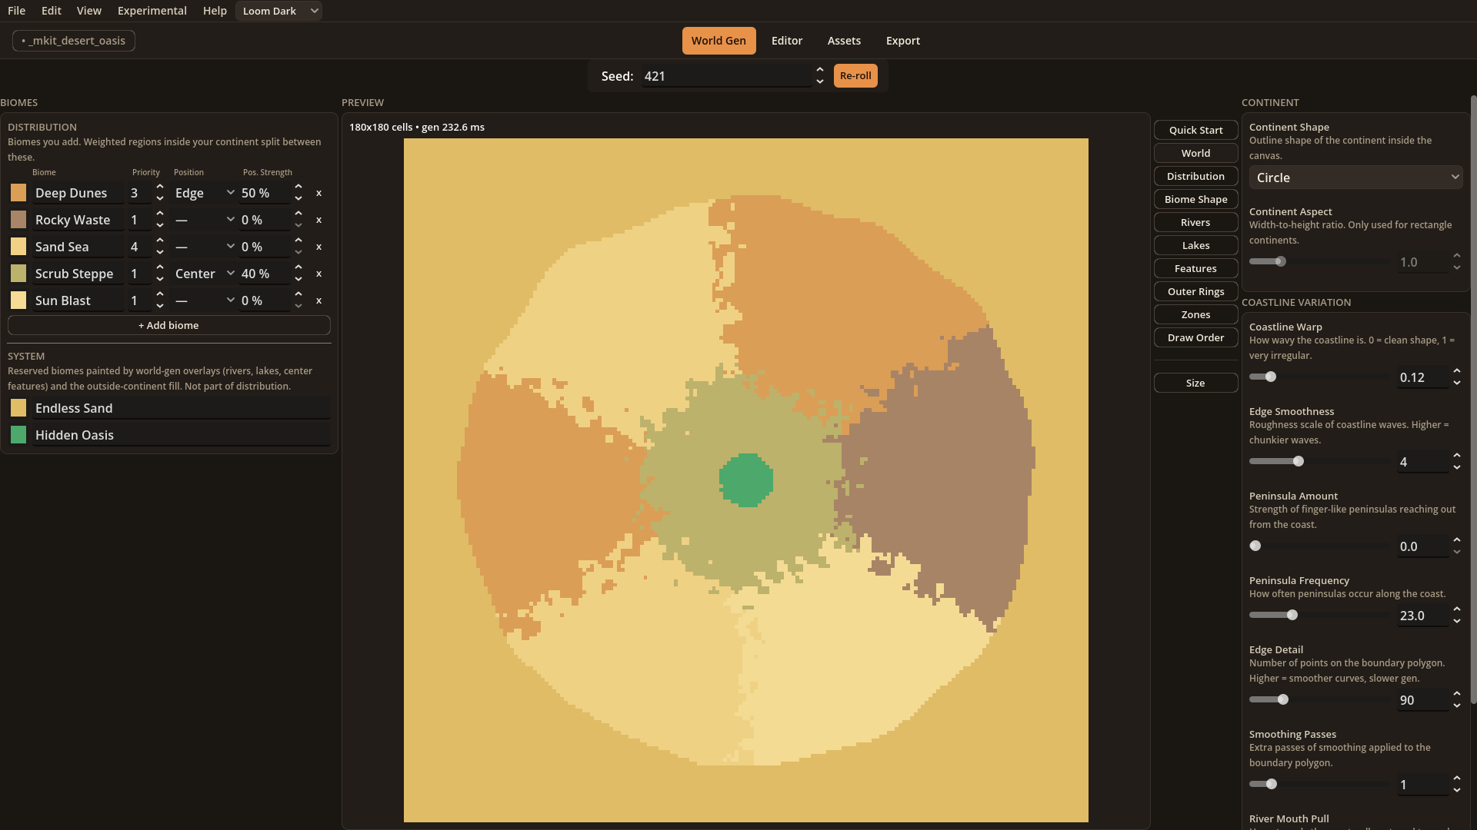The height and width of the screenshot is (830, 1477).
Task: Increase Deep Dunes position strength up arrow
Action: pyautogui.click(x=298, y=188)
